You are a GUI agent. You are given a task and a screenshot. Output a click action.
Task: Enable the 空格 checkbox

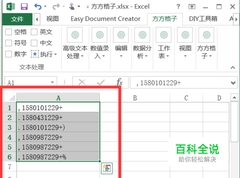(x=9, y=32)
